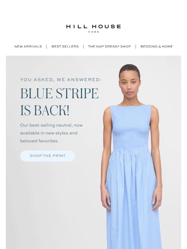Click the divider before Bedding & Home
This screenshot has width=187, height=249.
136,47
